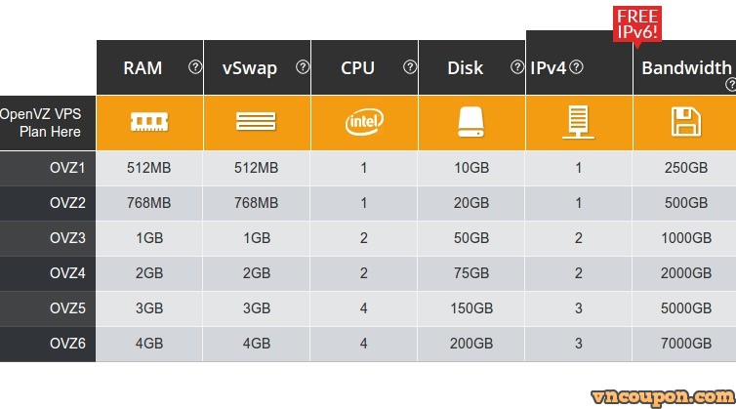The height and width of the screenshot is (409, 736).
Task: Select the OVZ1 plan row label
Action: [67, 168]
